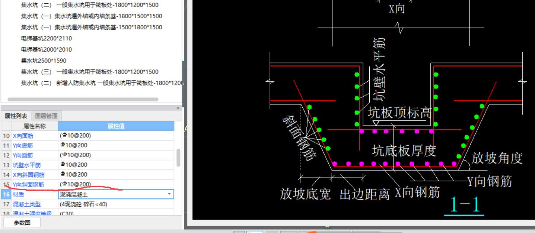The width and height of the screenshot is (535, 233).
Task: Select 电梯基坑2000*2010 in the component list
Action: pos(47,49)
